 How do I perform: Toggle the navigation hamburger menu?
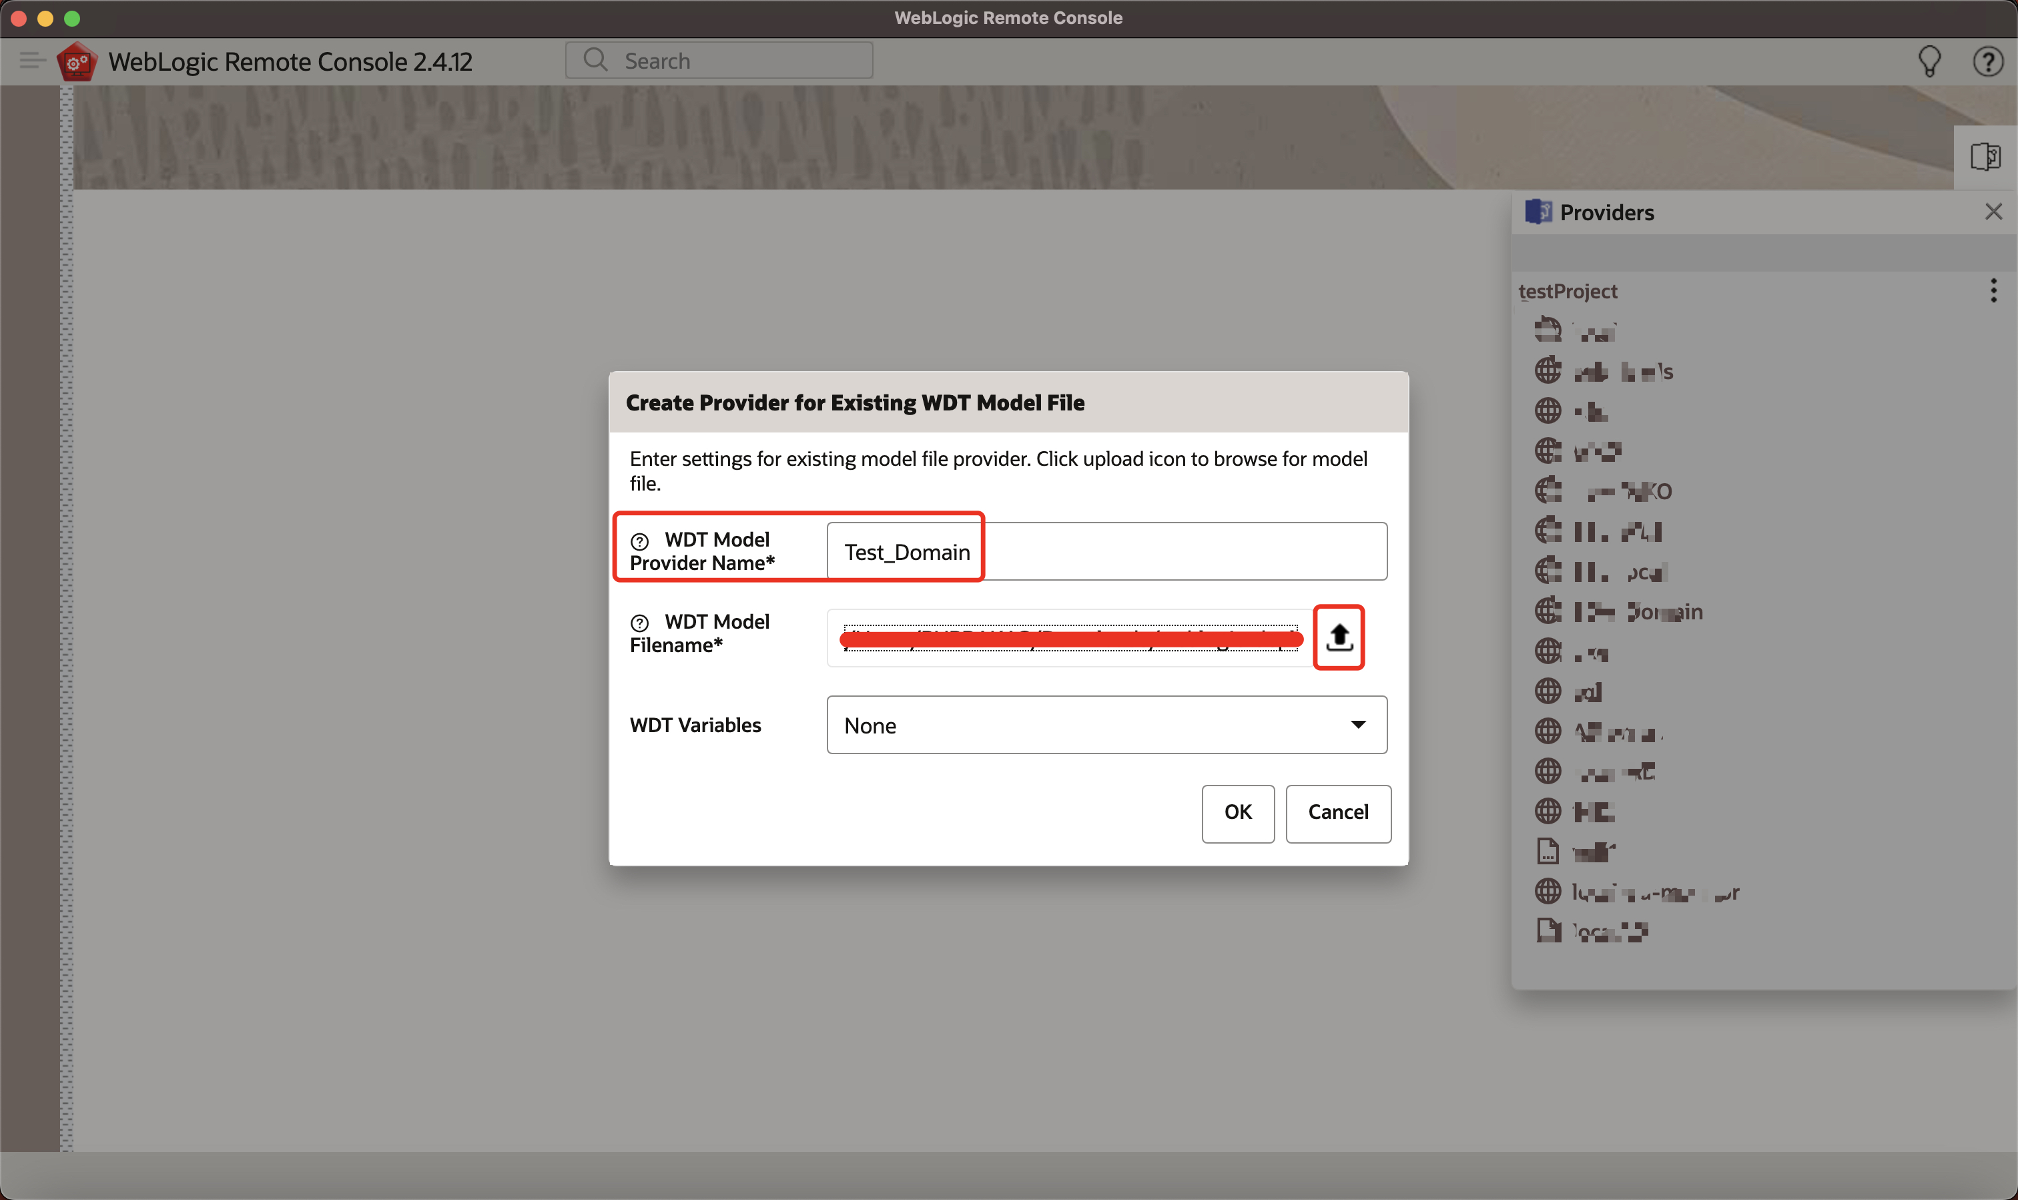(31, 61)
